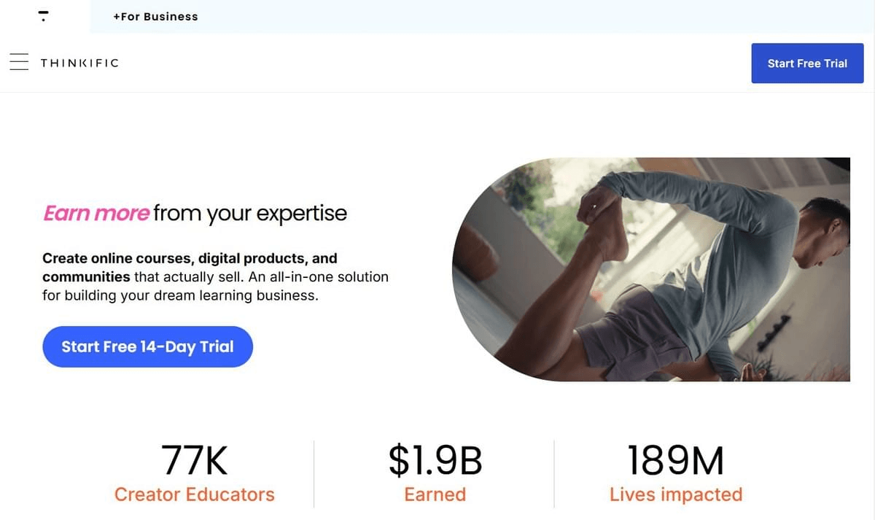The image size is (875, 520).
Task: Click the Thinkific symbol icon in top bar
Action: click(44, 16)
